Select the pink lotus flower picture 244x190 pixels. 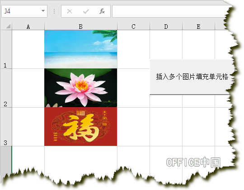pyautogui.click(x=81, y=88)
